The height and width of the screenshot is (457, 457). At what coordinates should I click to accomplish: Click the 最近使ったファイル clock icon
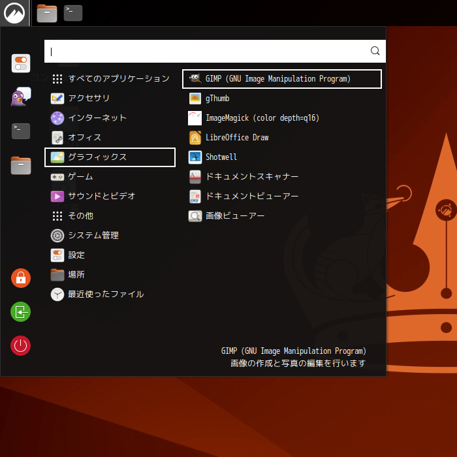[57, 294]
